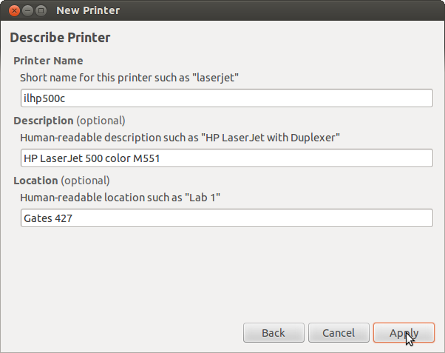445x353 pixels.
Task: Go Back to the previous step
Action: pyautogui.click(x=274, y=333)
